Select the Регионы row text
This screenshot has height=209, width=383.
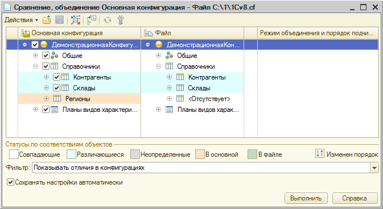(x=77, y=99)
